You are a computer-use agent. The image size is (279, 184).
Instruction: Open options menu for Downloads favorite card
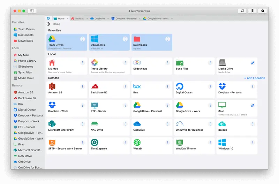pos(168,39)
